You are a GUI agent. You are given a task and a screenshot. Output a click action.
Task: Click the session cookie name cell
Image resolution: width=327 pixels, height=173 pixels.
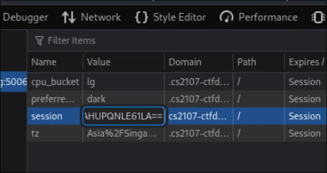(47, 116)
